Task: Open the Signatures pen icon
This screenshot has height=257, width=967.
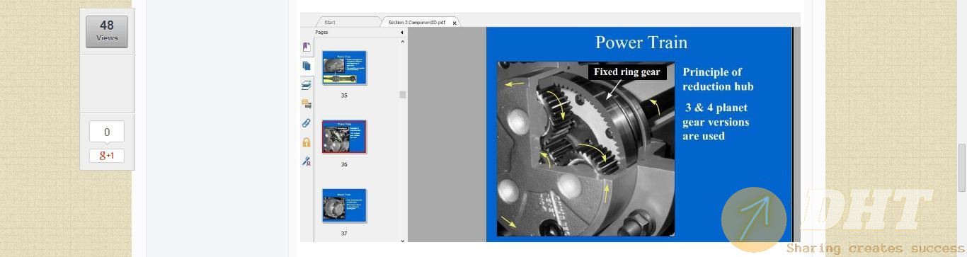Action: [307, 161]
